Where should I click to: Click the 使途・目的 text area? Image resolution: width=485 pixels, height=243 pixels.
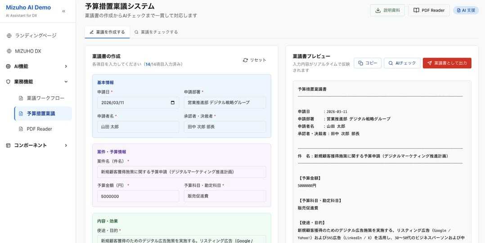(182, 239)
